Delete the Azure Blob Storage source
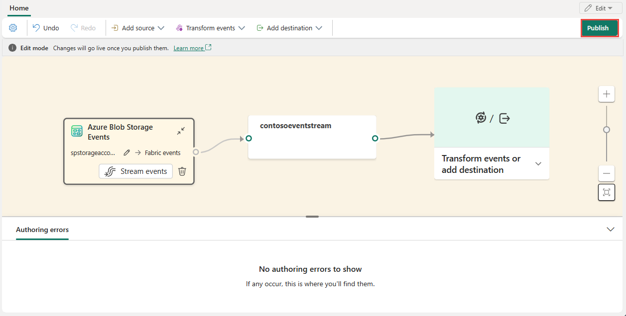Screen dimensions: 626x316 pyautogui.click(x=182, y=171)
